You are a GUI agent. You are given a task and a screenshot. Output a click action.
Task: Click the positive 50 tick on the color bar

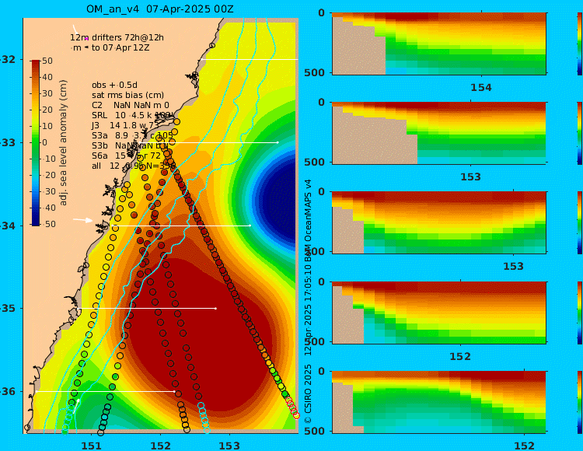[47, 61]
